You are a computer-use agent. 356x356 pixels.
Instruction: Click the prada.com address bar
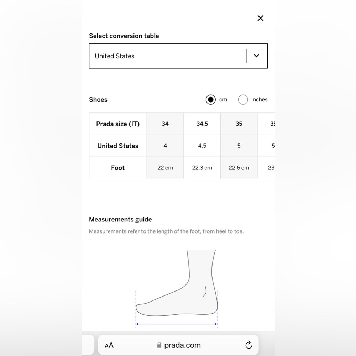coord(178,345)
